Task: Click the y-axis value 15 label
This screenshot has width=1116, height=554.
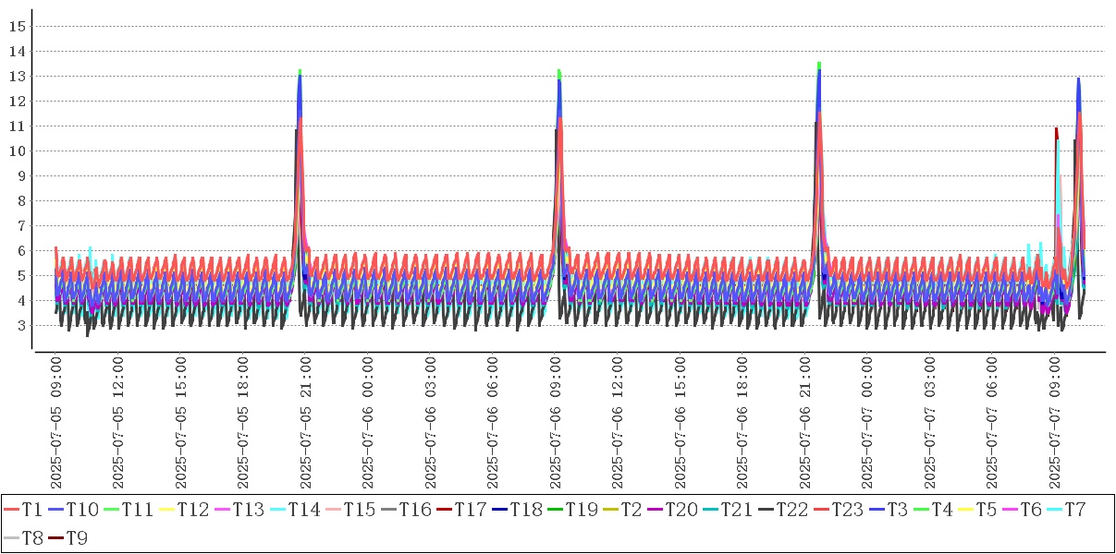Action: 17,26
